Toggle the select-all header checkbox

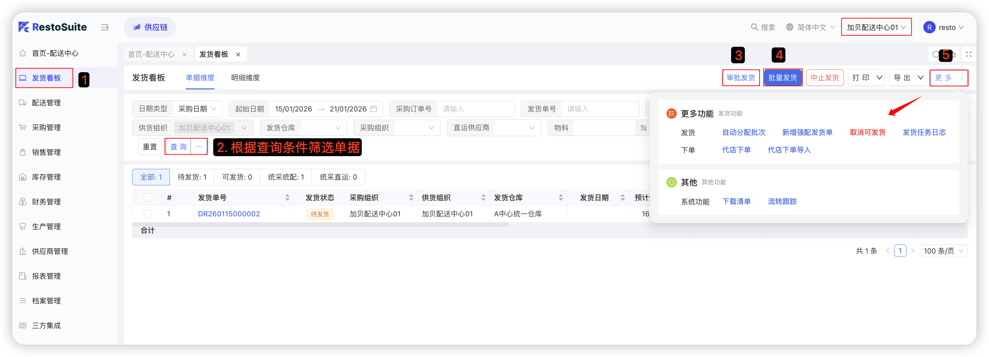pos(148,198)
